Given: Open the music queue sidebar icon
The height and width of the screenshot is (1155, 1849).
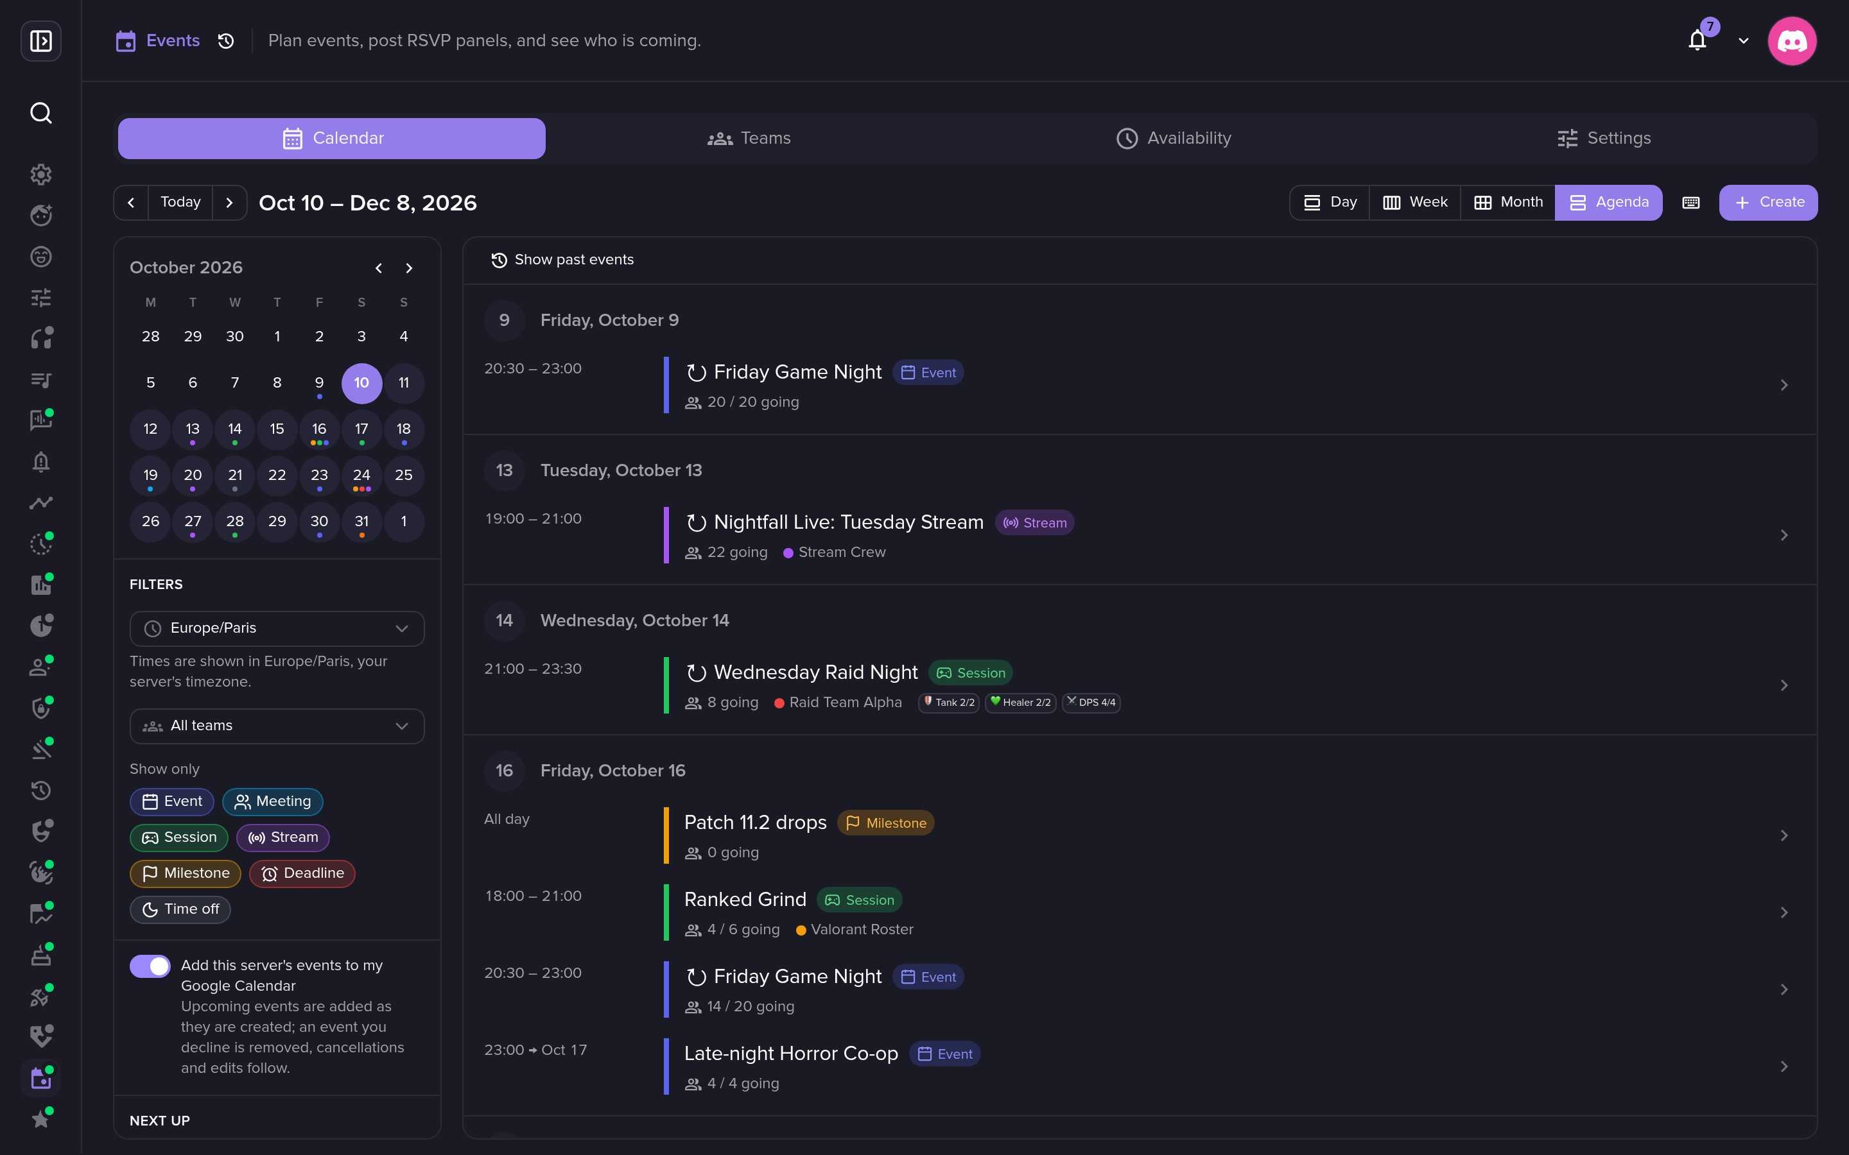Looking at the screenshot, I should pyautogui.click(x=40, y=380).
